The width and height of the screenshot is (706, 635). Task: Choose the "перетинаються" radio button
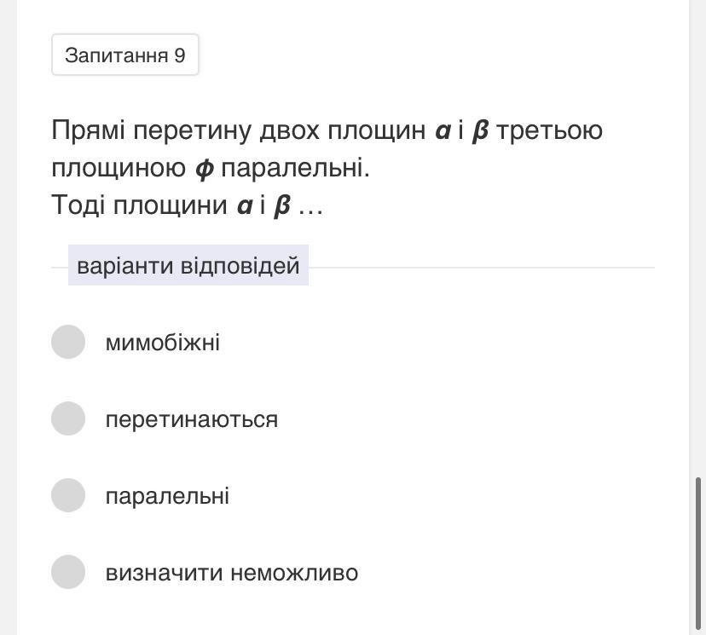(x=68, y=419)
